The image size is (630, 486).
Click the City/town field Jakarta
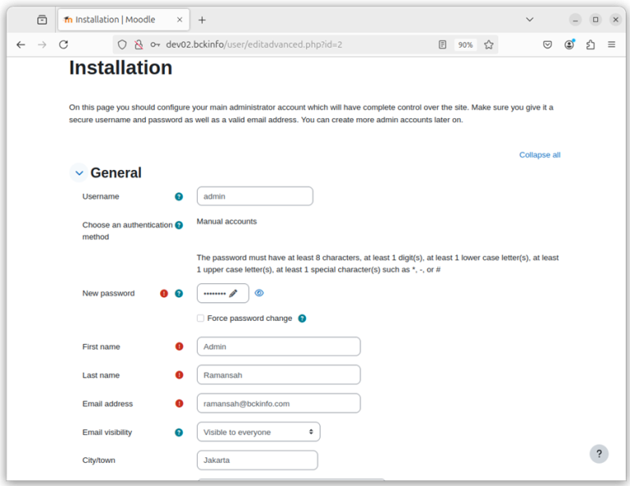coord(257,461)
